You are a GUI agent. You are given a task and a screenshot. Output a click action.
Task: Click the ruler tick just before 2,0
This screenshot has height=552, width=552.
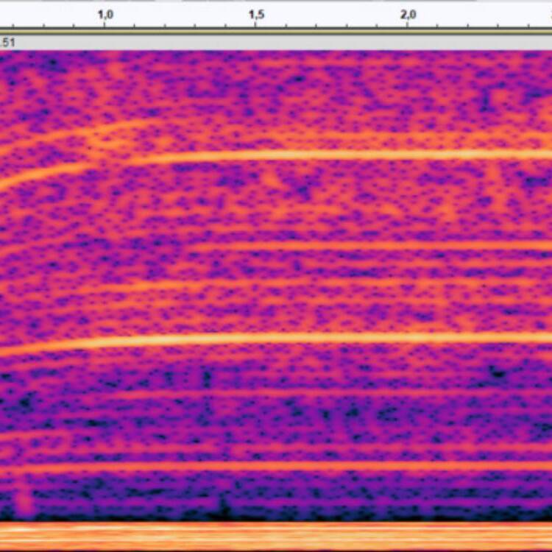pos(377,26)
